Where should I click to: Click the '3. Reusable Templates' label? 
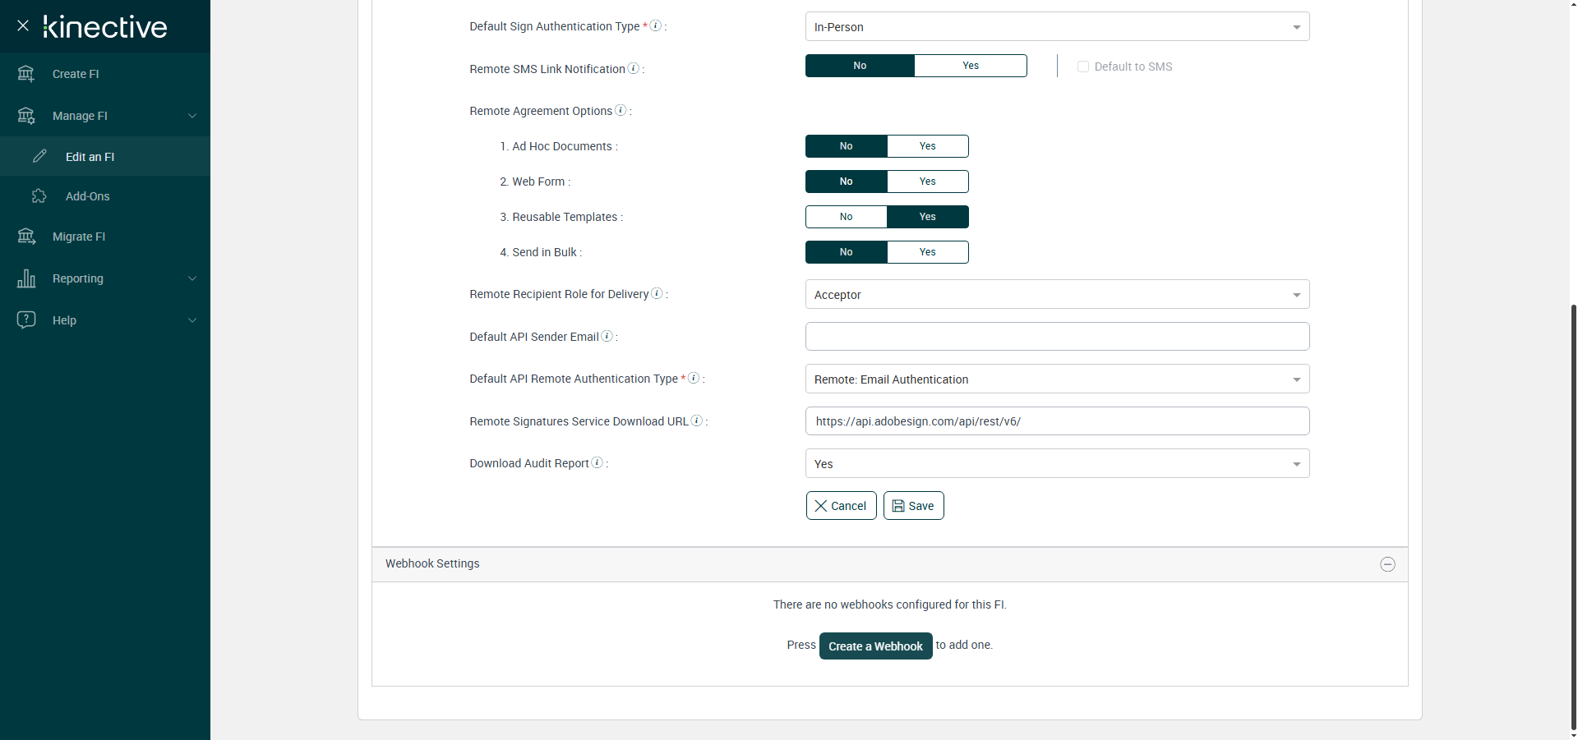(561, 217)
